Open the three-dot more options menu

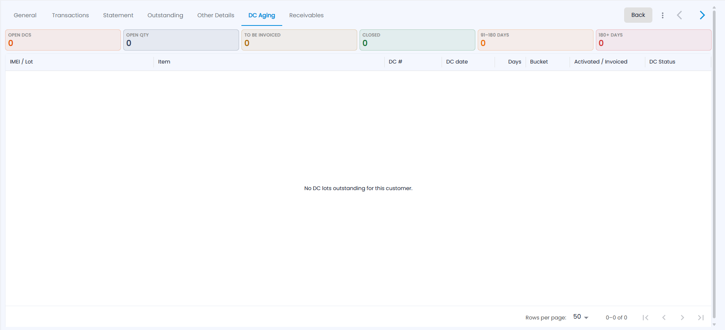tap(663, 15)
